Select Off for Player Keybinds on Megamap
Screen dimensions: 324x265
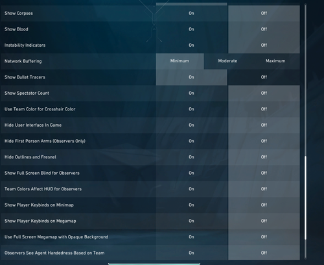[264, 221]
